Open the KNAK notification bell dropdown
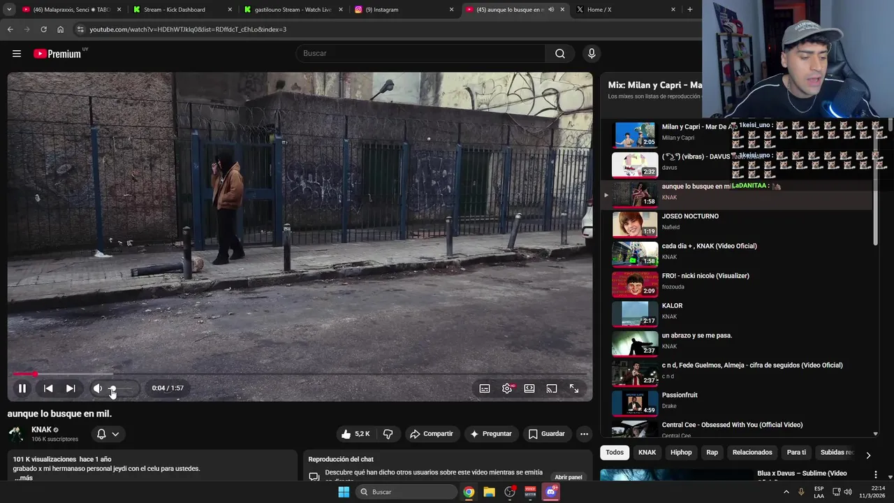 tap(108, 434)
